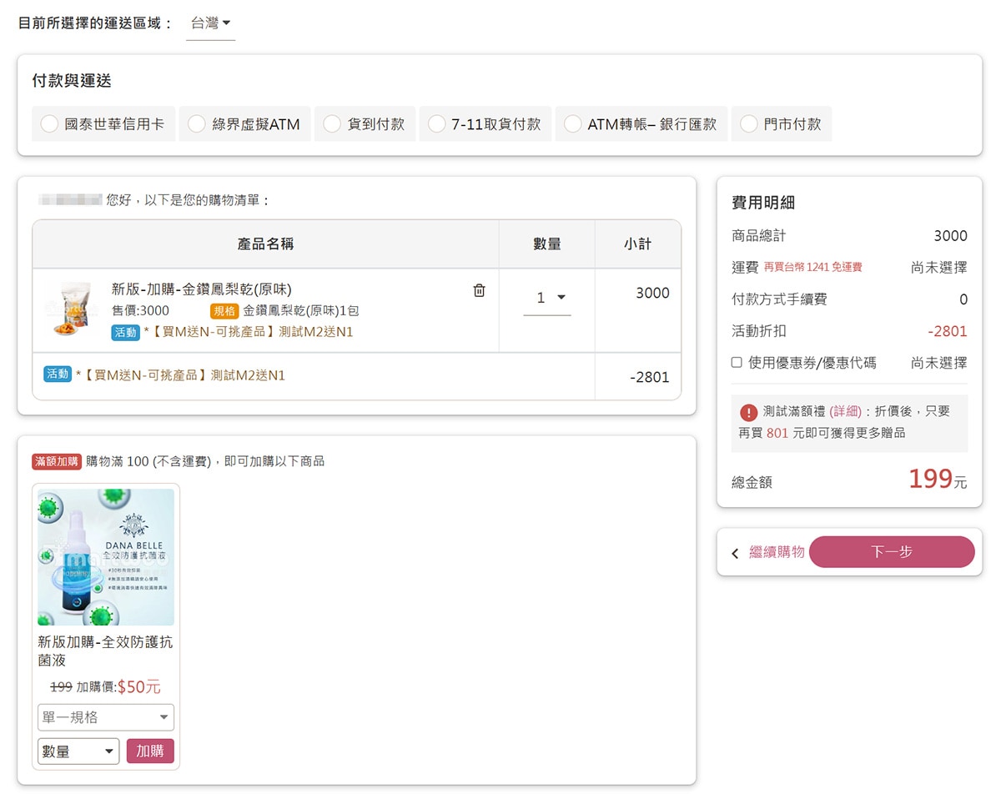Select 7-11取貨付款 payment option

pos(437,124)
